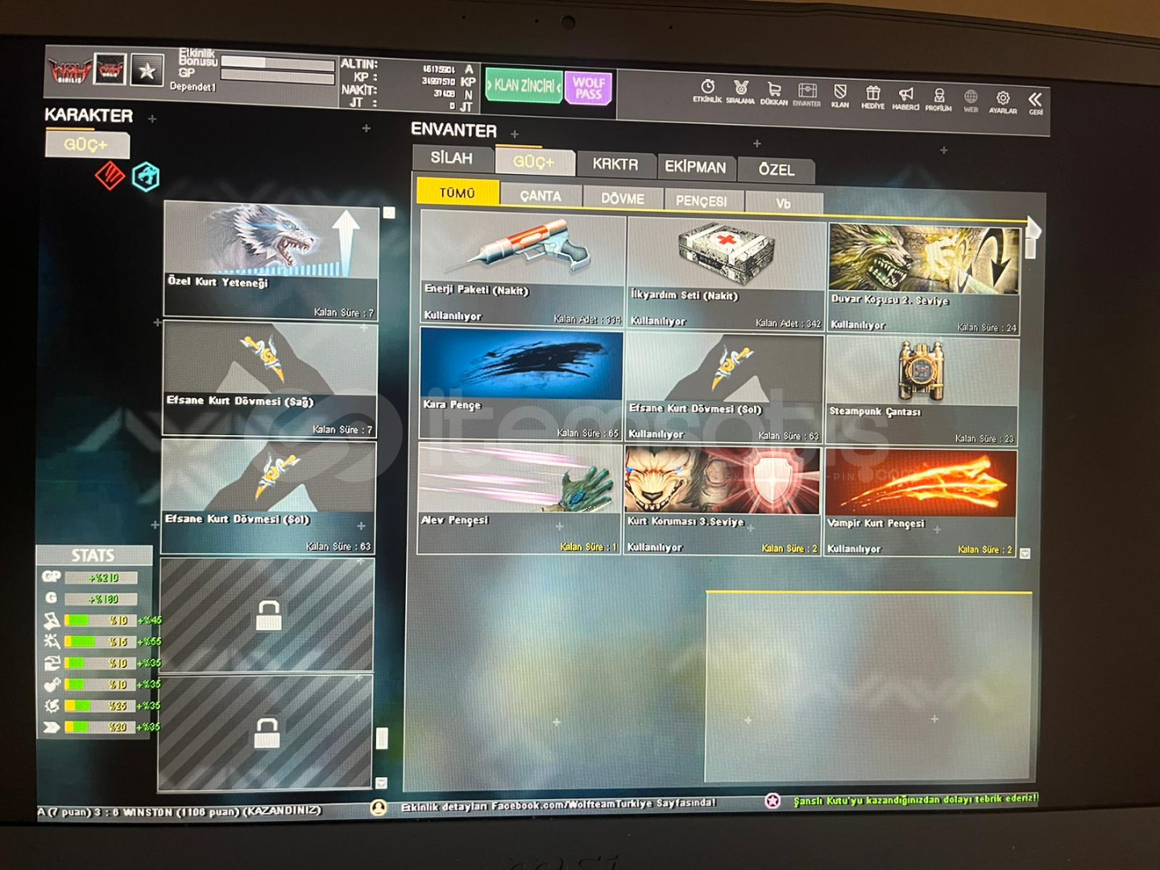The width and height of the screenshot is (1160, 870).
Task: Click the Etkinlik Bonusu progress bar
Action: coord(277,63)
